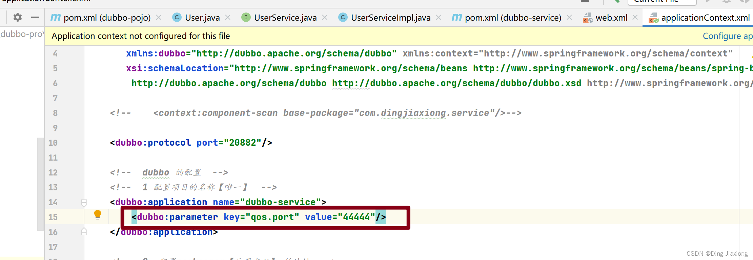Image resolution: width=753 pixels, height=260 pixels.
Task: Hide the project panel with minus icon
Action: pyautogui.click(x=35, y=17)
